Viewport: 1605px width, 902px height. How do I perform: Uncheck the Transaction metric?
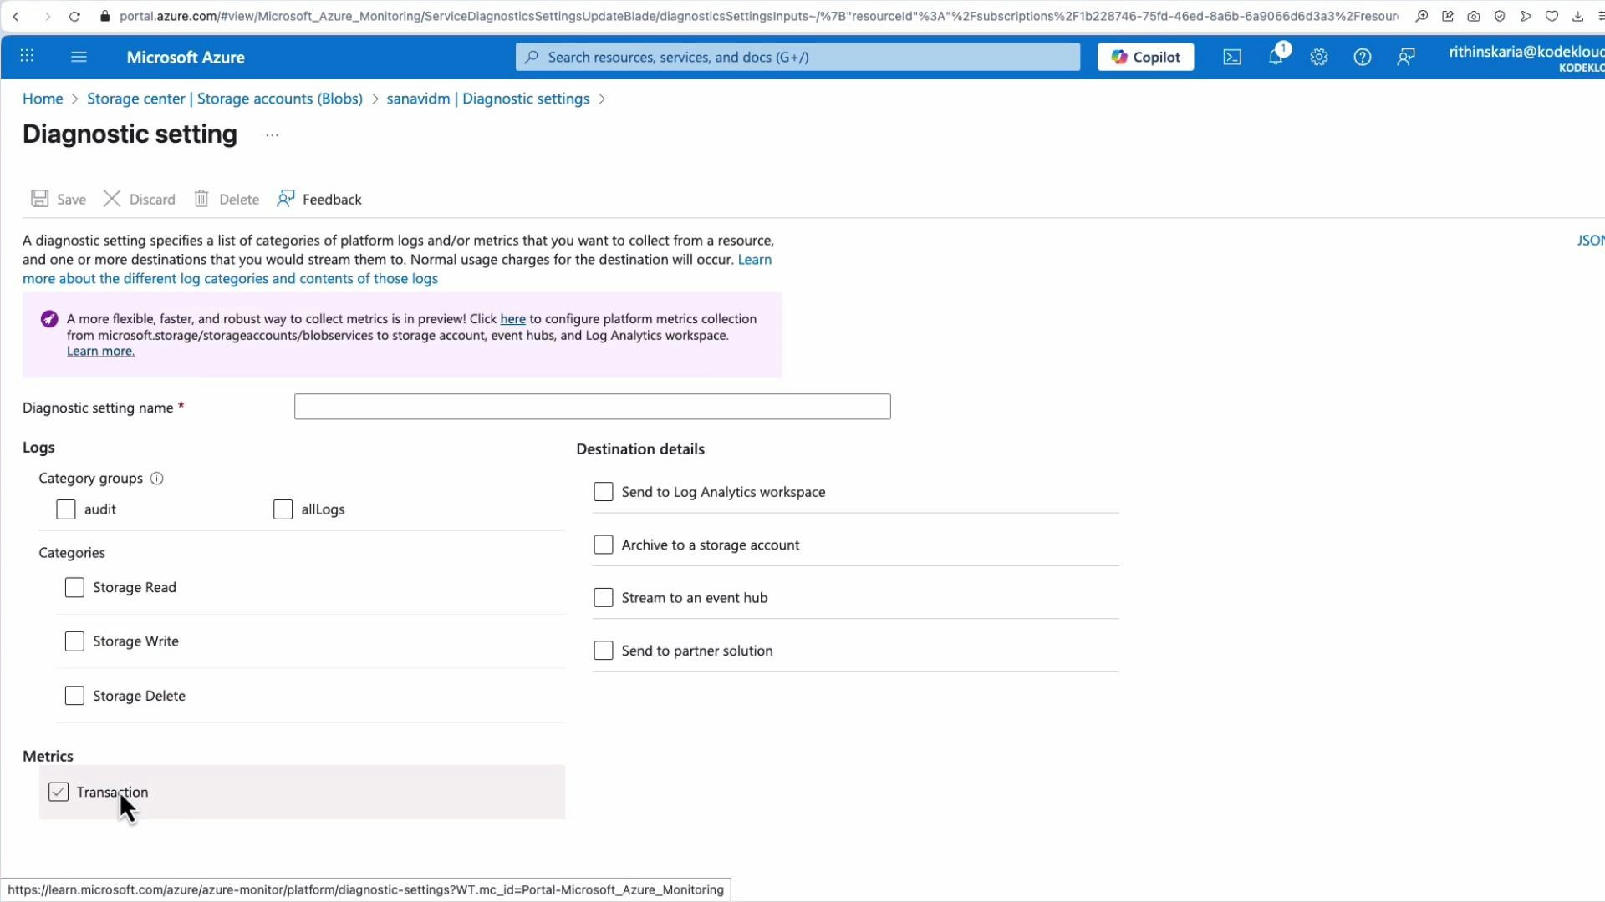pyautogui.click(x=59, y=792)
